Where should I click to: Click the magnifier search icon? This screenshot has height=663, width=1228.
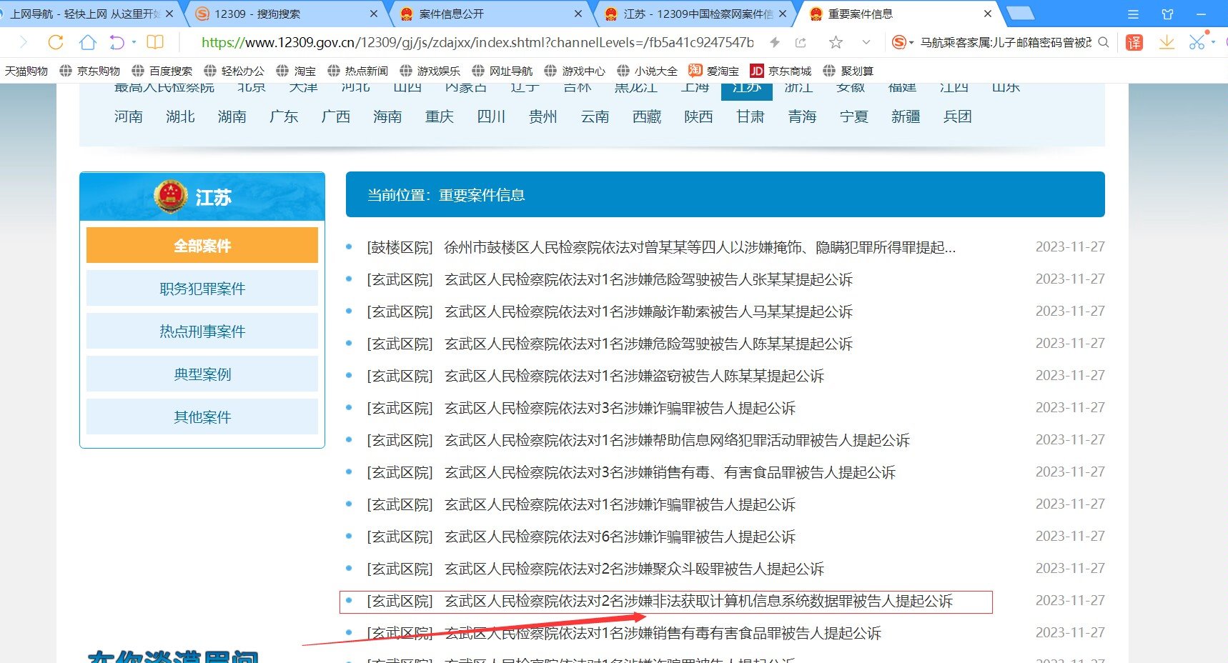click(x=1104, y=42)
